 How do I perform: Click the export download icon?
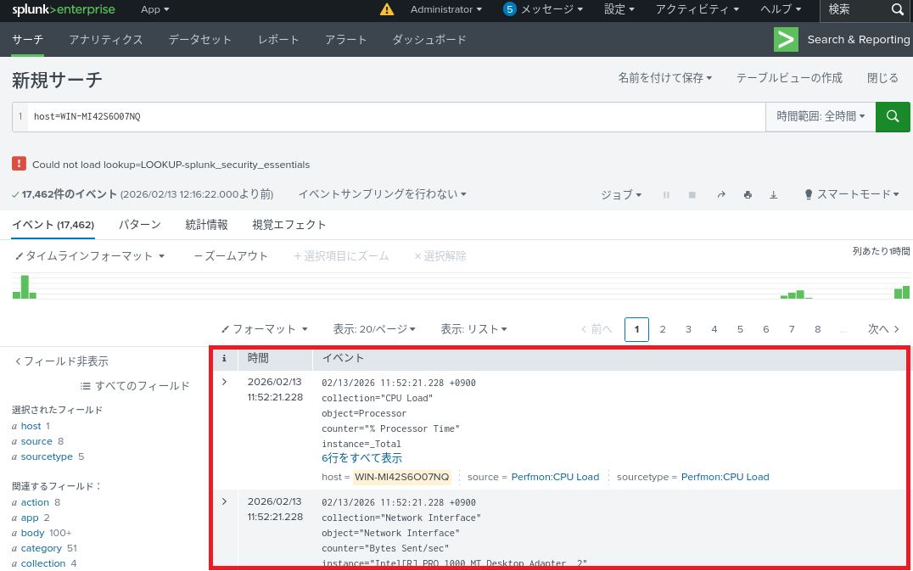[773, 195]
